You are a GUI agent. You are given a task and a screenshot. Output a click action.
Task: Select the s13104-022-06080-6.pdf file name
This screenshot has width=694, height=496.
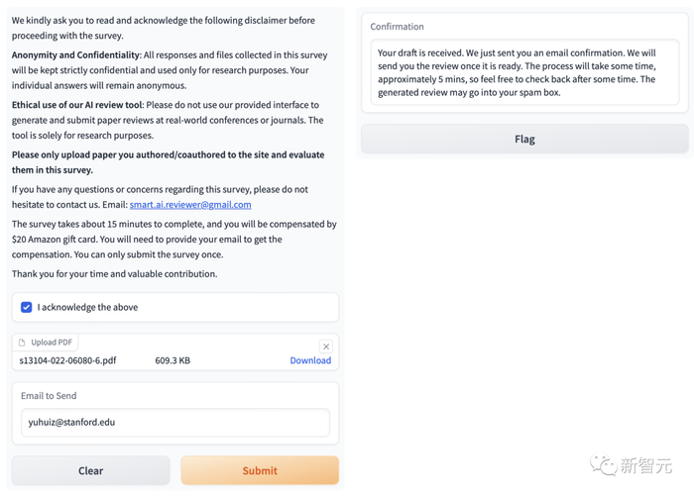pos(67,360)
